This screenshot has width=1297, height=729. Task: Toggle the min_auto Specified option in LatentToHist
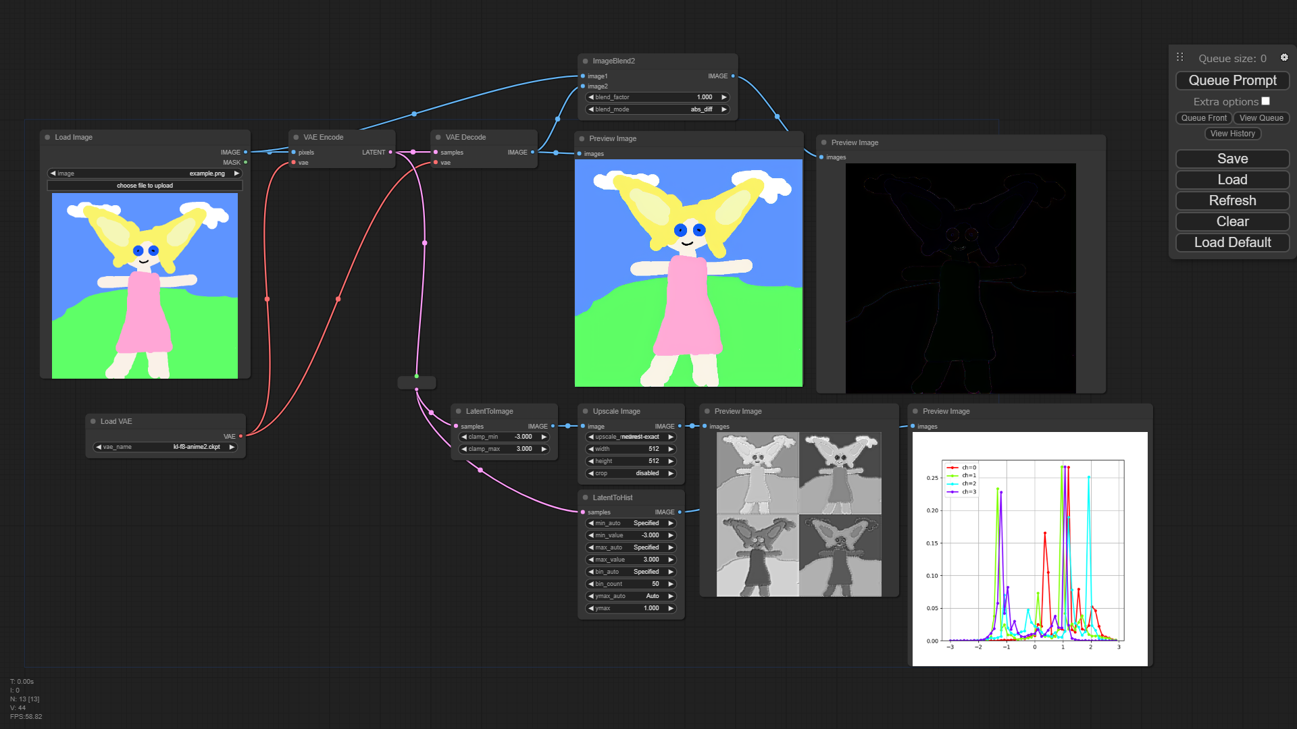coord(631,523)
